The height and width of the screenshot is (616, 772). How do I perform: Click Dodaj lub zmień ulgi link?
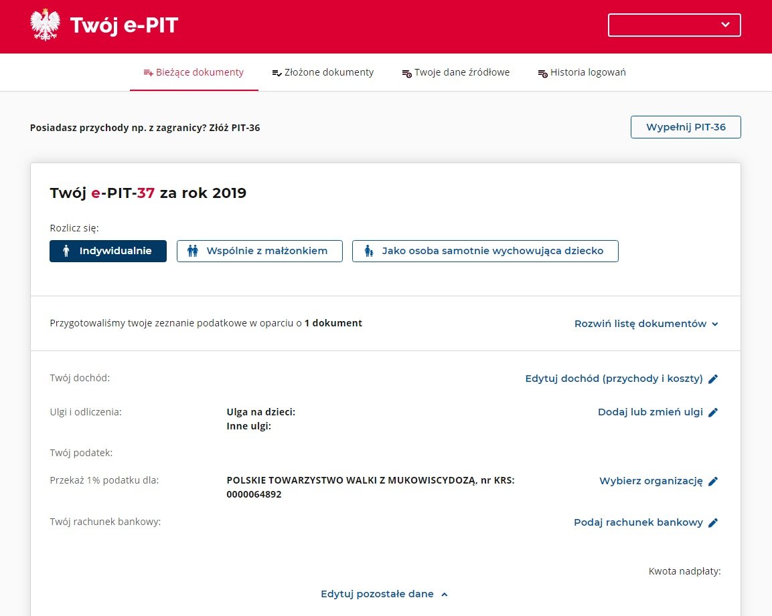[x=658, y=412]
